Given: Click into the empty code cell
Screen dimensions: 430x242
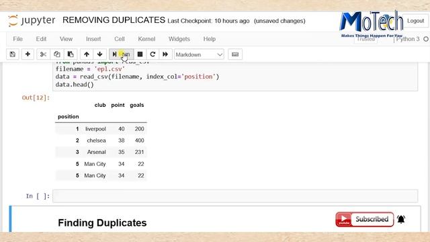Looking at the screenshot, I should click(x=235, y=196).
